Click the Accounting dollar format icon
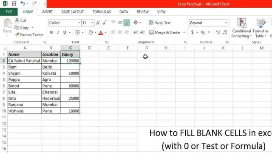 tap(193, 32)
